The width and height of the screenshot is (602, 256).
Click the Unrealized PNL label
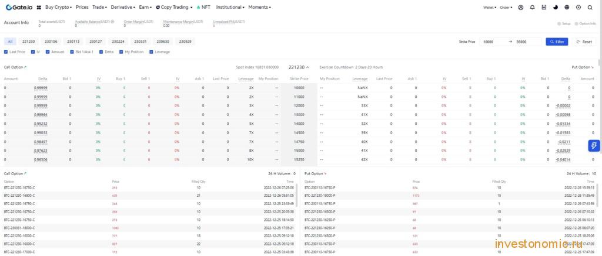pos(229,22)
